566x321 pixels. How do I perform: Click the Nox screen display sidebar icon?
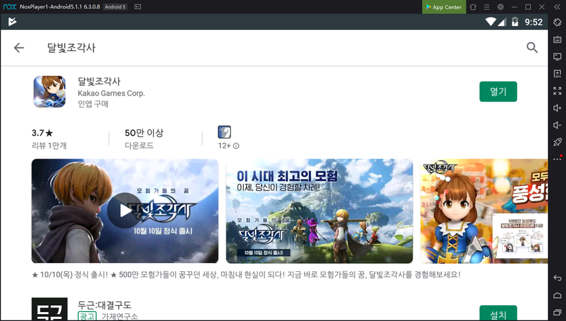click(x=557, y=57)
